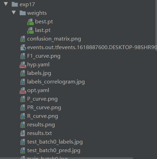The image size is (157, 159).
Task: Click the hyp.yaml YML icon
Action: (23, 65)
